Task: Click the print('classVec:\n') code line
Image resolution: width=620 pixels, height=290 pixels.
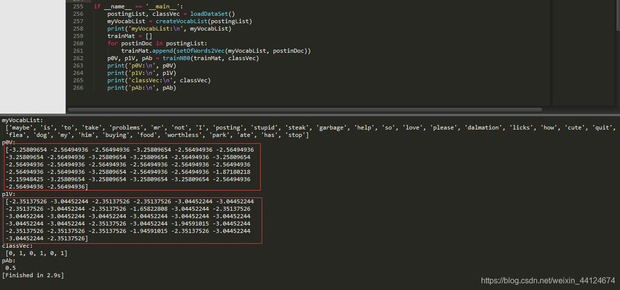Action: point(159,80)
